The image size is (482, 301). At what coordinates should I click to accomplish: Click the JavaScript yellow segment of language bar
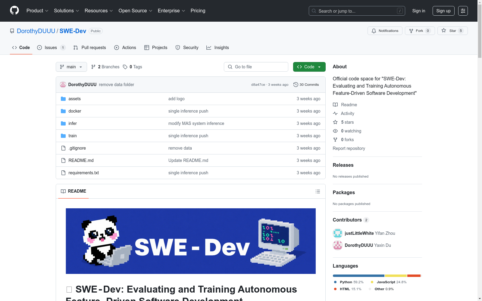(396, 276)
